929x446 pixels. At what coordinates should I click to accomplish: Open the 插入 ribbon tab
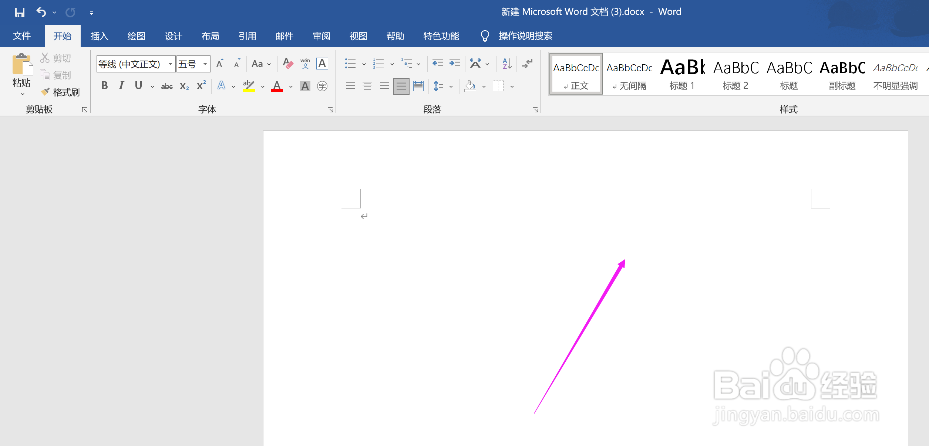(99, 36)
